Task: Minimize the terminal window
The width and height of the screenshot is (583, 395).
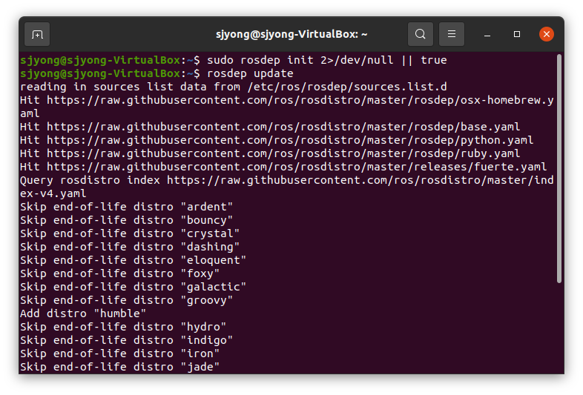Action: click(x=487, y=34)
